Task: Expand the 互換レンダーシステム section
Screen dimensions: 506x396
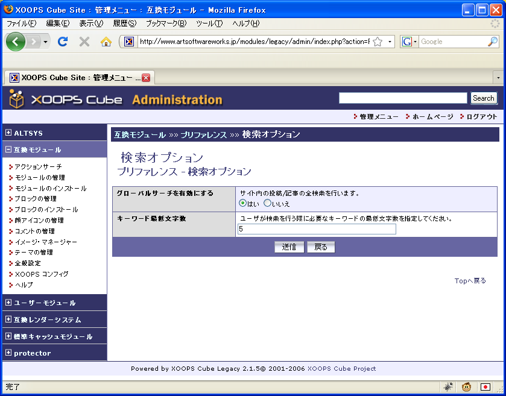Action: click(8, 319)
